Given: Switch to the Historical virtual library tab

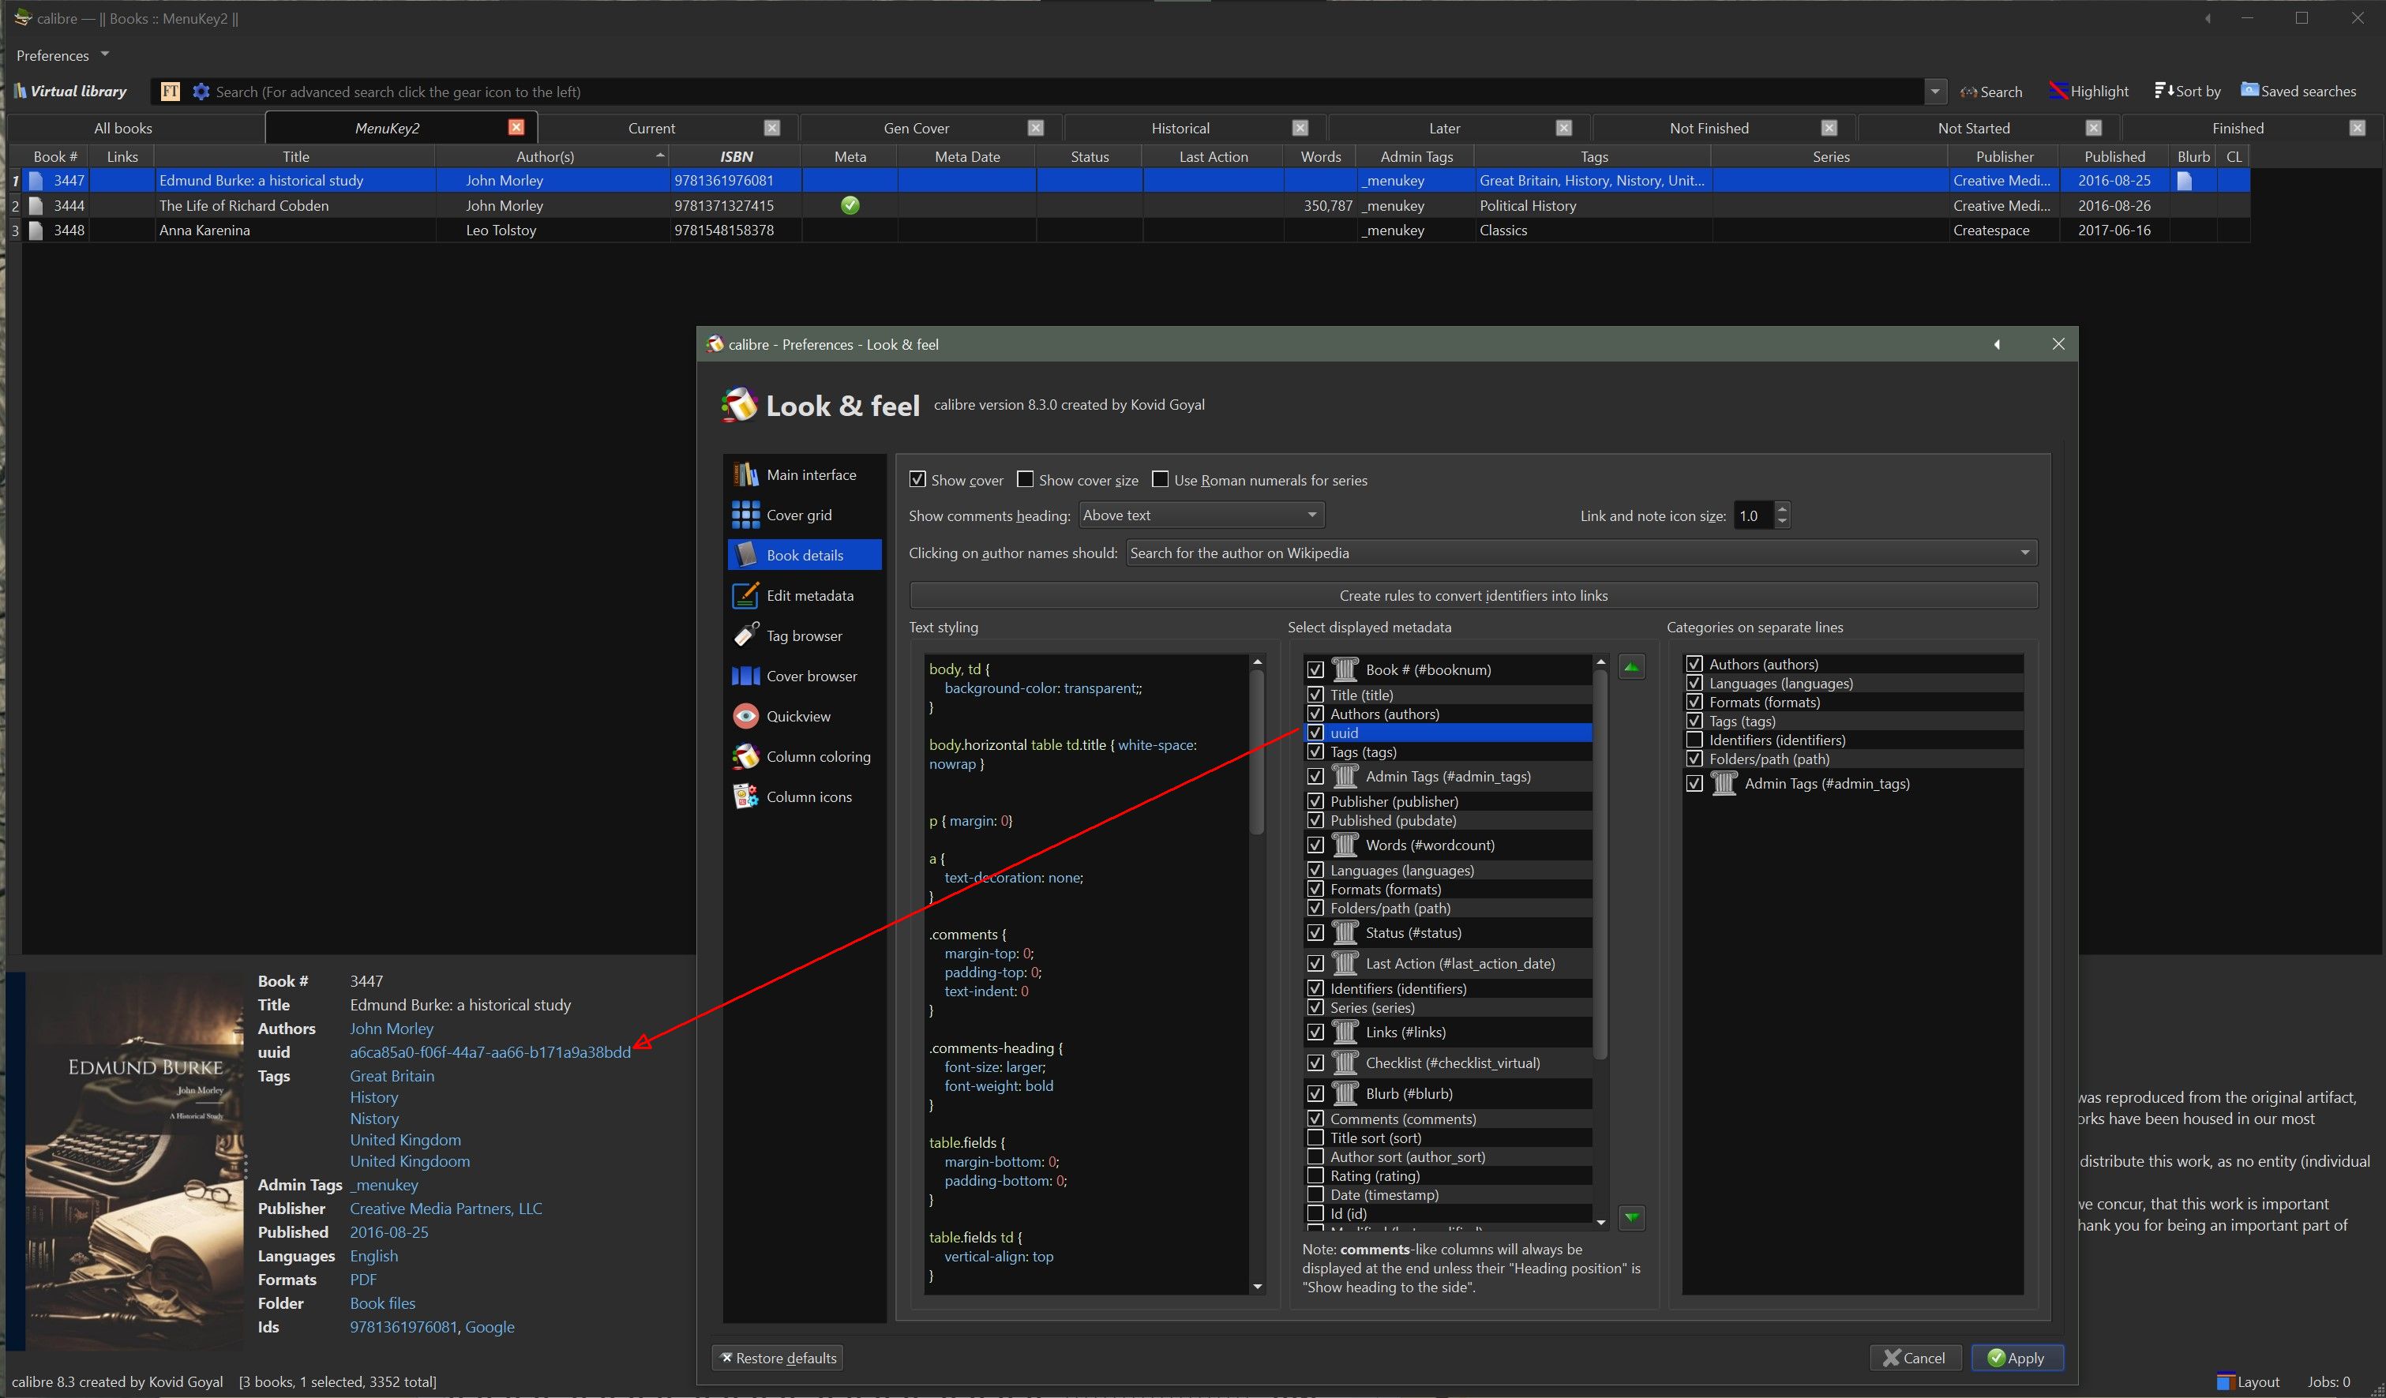Looking at the screenshot, I should point(1180,129).
